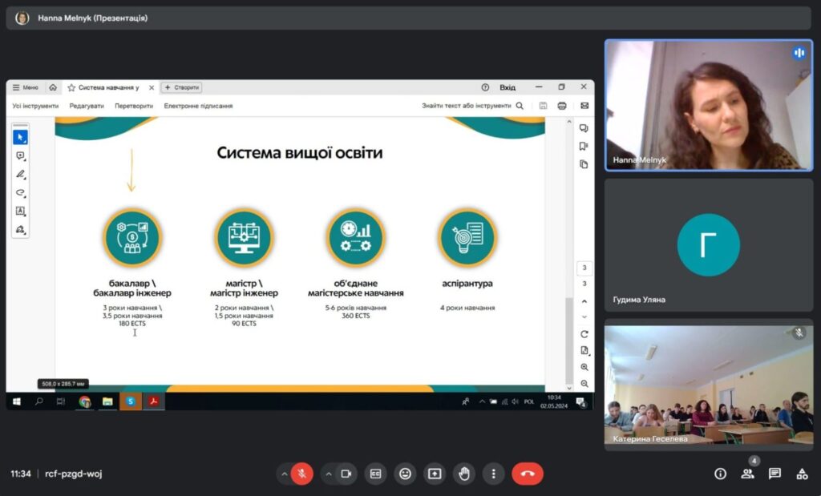This screenshot has width=821, height=496.
Task: Click the Редагувати tab in the toolbar
Action: coord(86,106)
